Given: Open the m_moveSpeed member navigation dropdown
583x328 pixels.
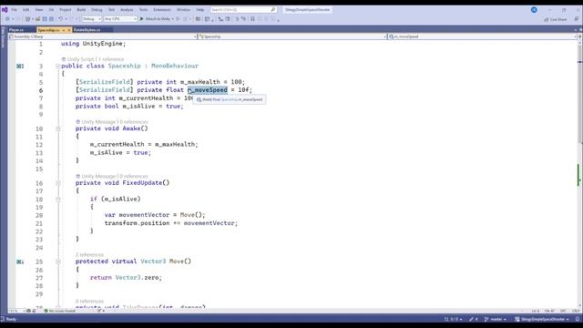Looking at the screenshot, I should point(482,36).
